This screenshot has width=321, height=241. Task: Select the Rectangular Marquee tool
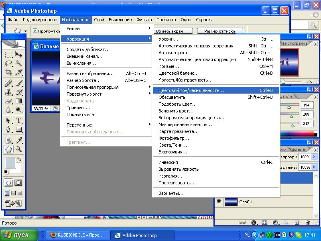coord(8,55)
